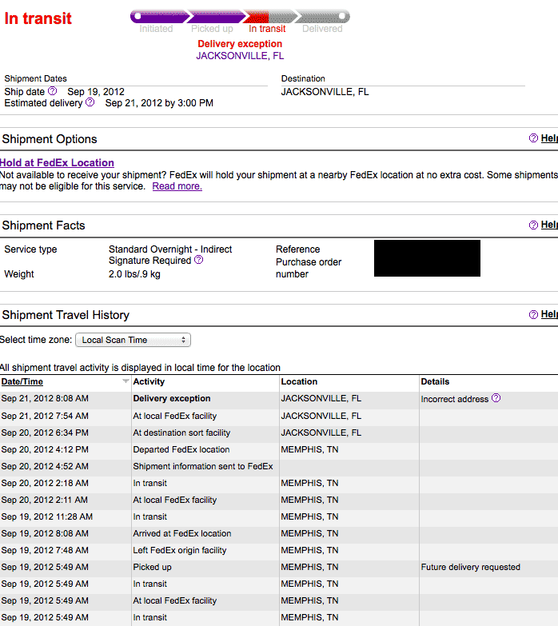Click JACKSONVILLE, FL under Destination
558x626 pixels.
[325, 92]
